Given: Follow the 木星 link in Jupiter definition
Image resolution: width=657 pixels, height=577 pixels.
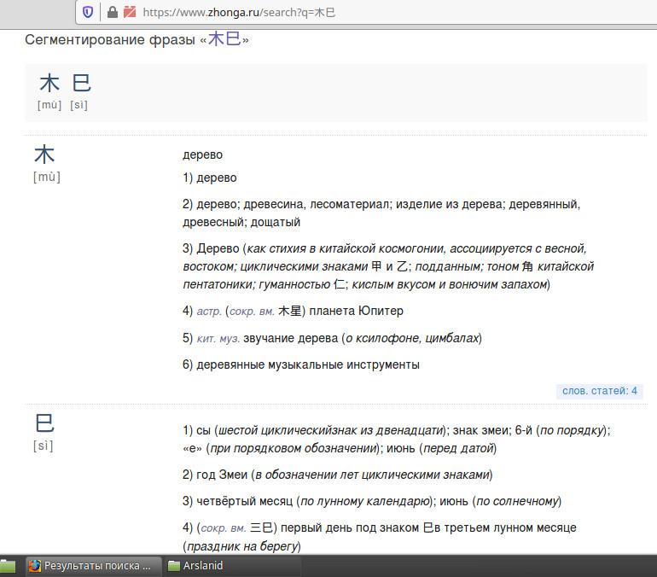Looking at the screenshot, I should 290,311.
